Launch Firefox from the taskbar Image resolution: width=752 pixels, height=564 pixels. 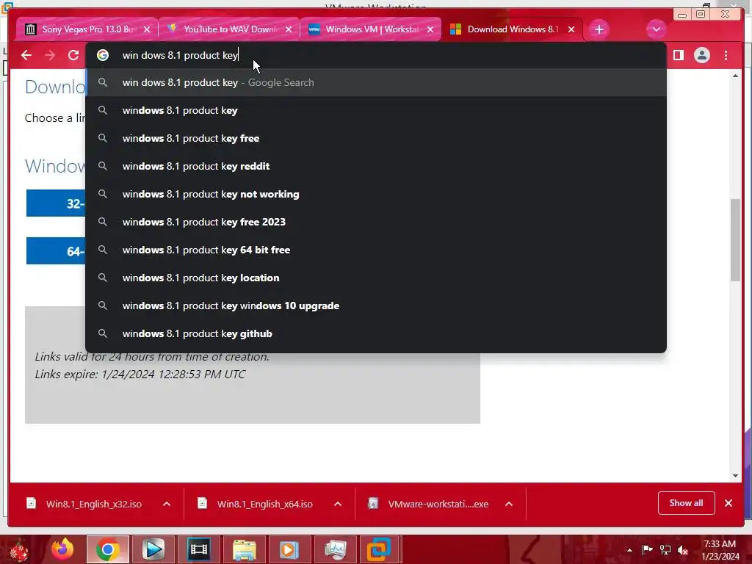(63, 549)
